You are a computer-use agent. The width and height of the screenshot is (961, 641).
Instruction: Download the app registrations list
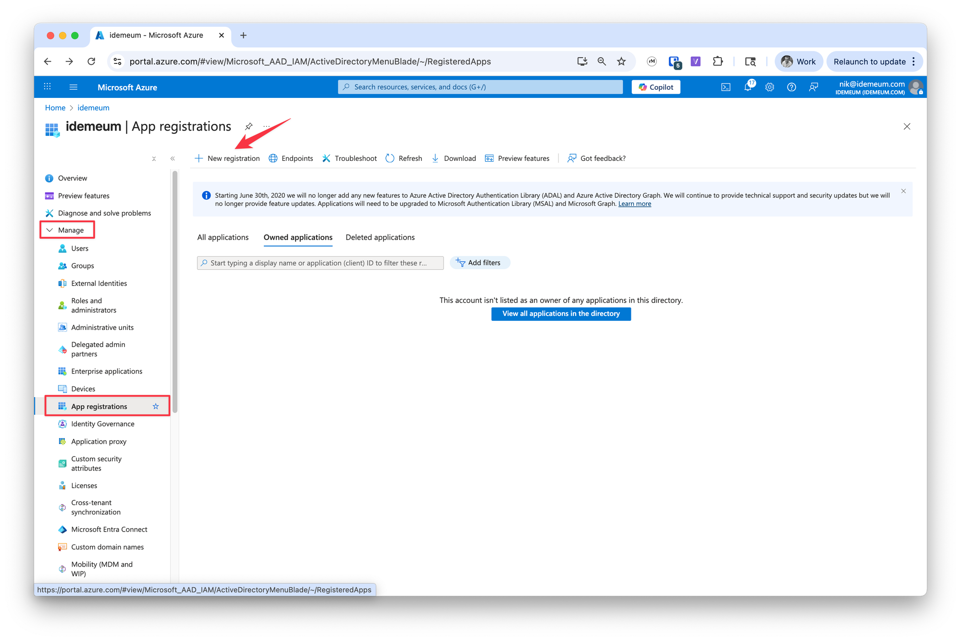[x=454, y=158]
